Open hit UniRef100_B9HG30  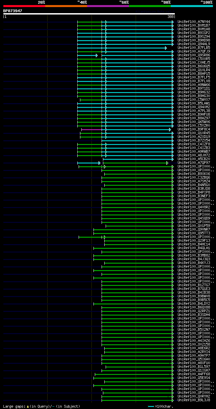click(x=194, y=96)
